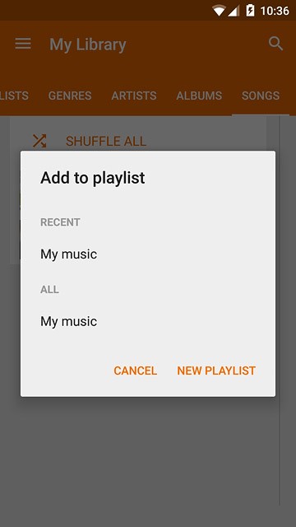Tap the search magnifier icon

coord(276,44)
